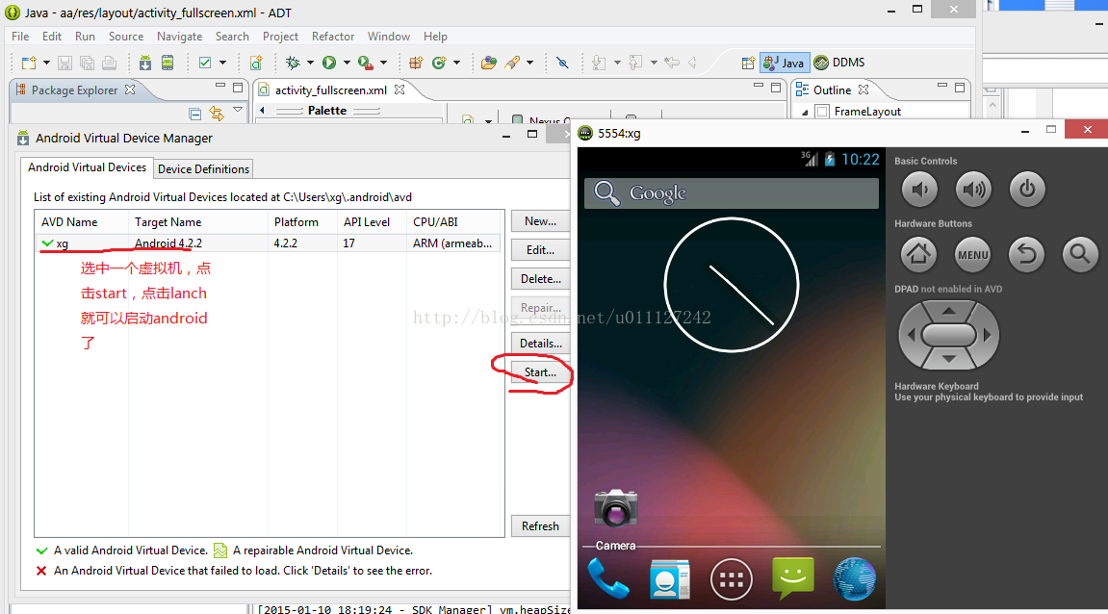Click the Google search bar on the emulator
This screenshot has height=614, width=1108.
point(732,192)
